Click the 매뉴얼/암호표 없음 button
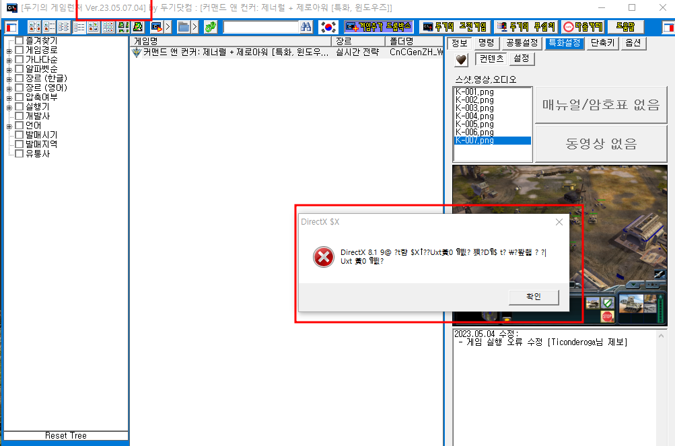675x446 pixels. (x=601, y=105)
